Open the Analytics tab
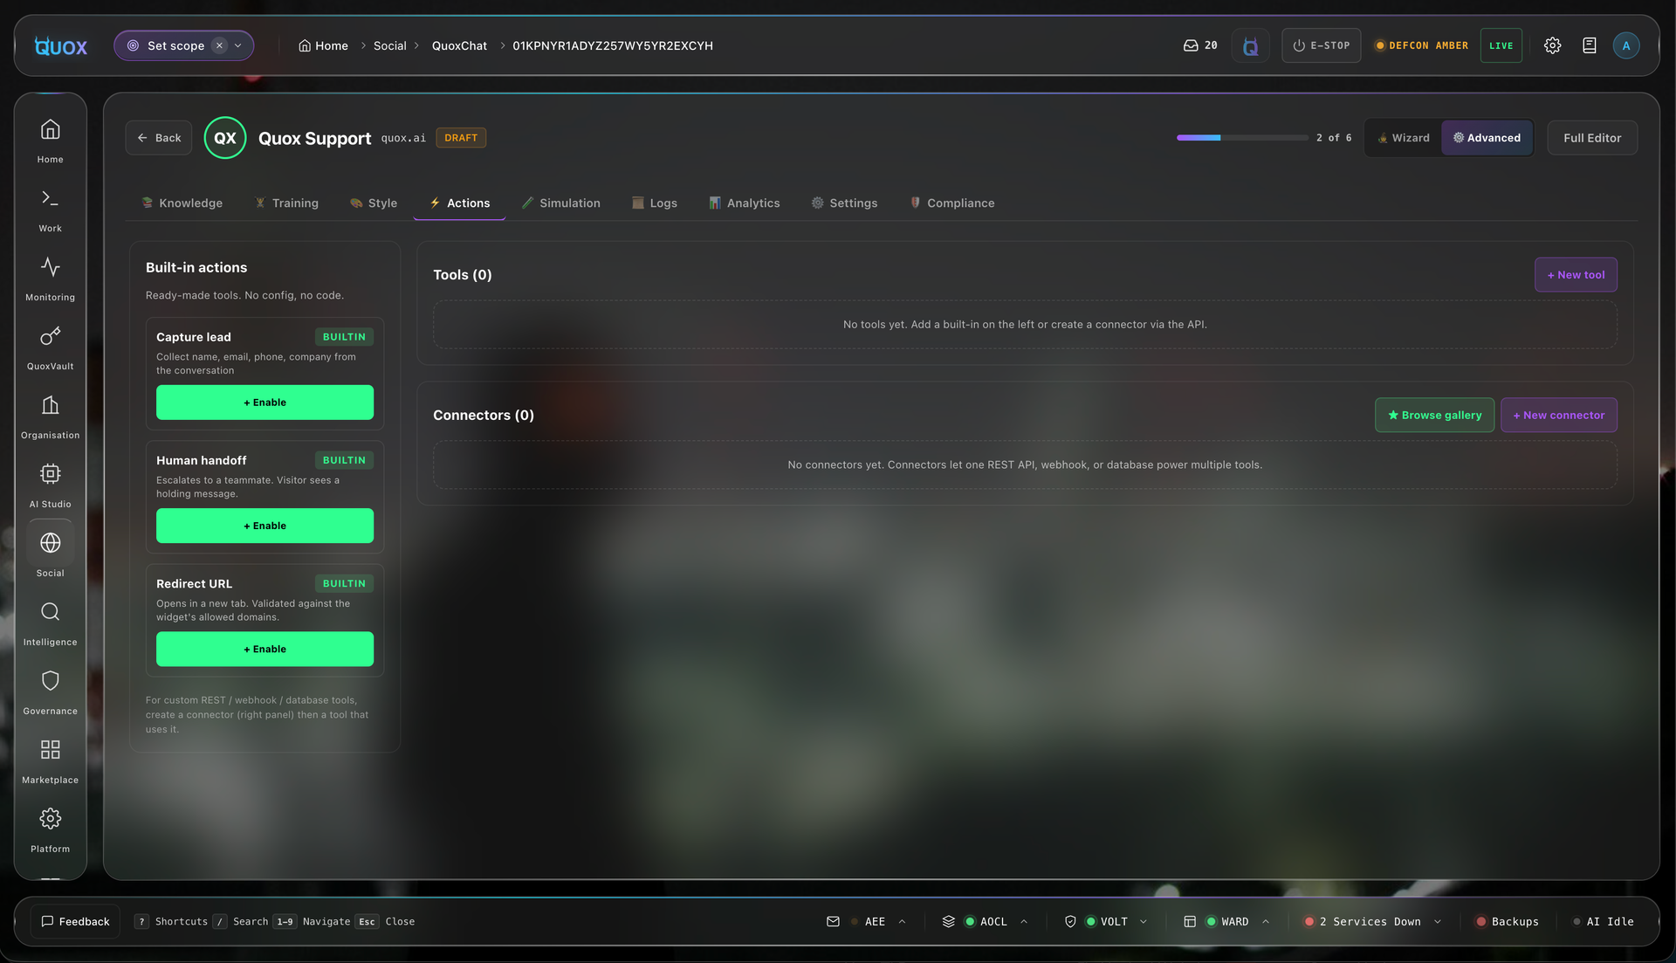 tap(745, 203)
